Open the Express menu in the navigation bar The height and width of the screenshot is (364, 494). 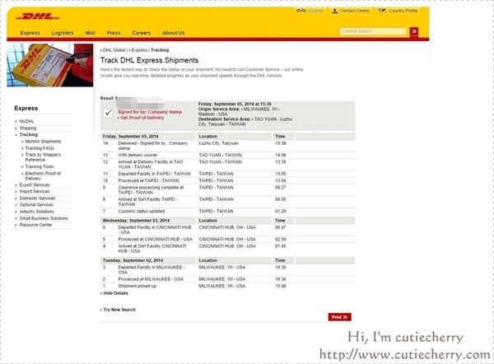[x=30, y=33]
